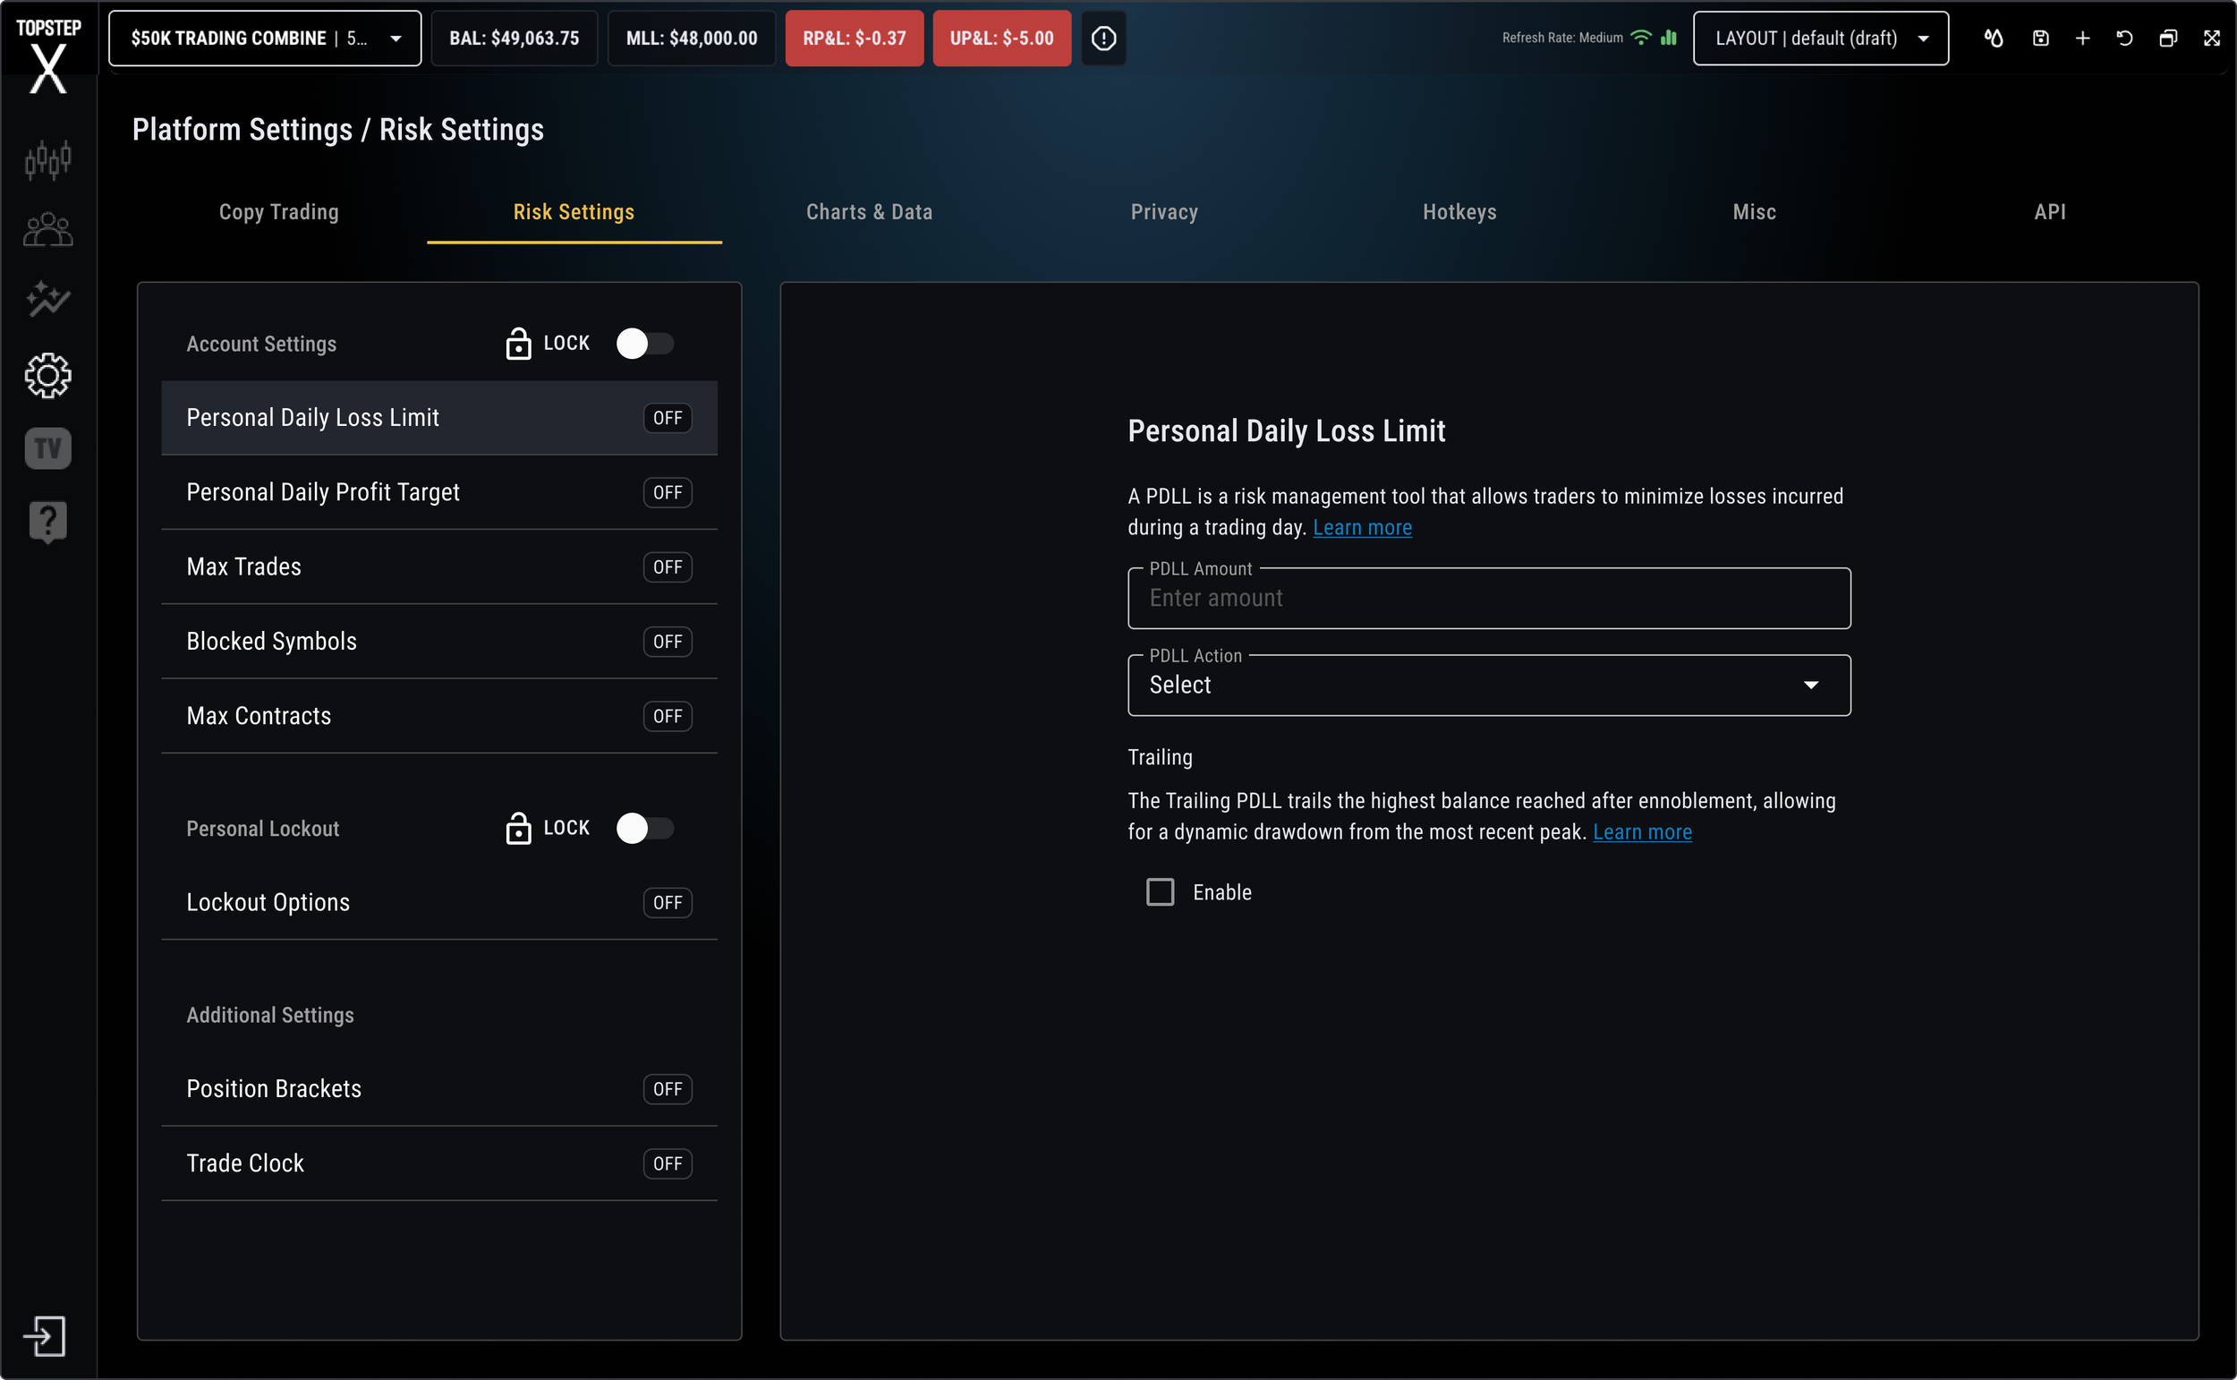The height and width of the screenshot is (1380, 2237).
Task: Toggle Blocked Symbols OFF badge
Action: click(667, 642)
